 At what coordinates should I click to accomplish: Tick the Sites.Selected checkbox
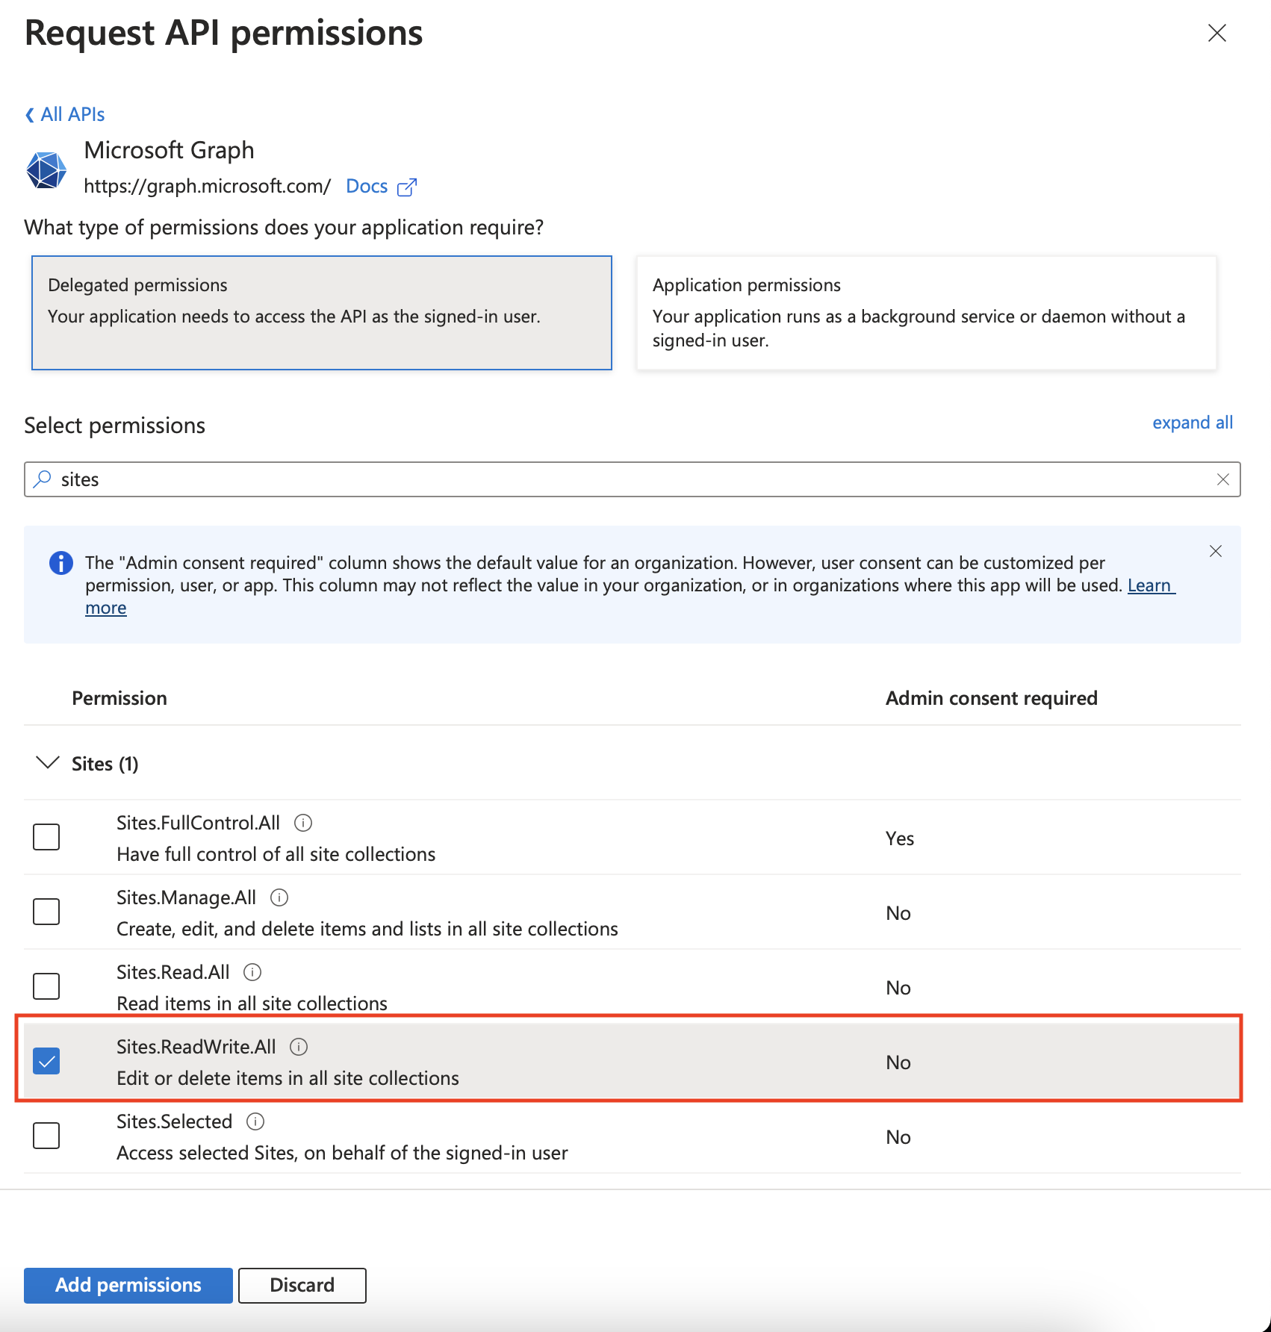click(x=46, y=1136)
